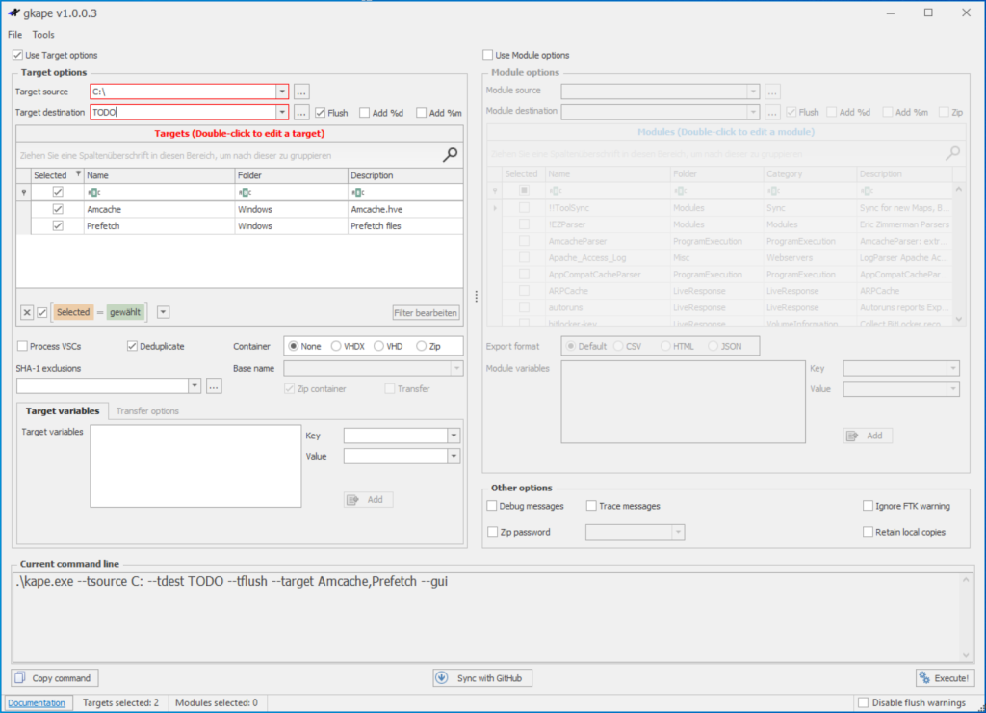Browse Target source with ellipsis button
This screenshot has width=986, height=713.
click(301, 92)
